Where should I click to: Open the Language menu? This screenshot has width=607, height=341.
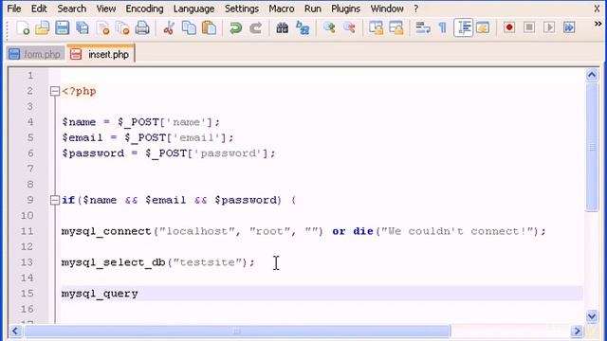click(193, 9)
